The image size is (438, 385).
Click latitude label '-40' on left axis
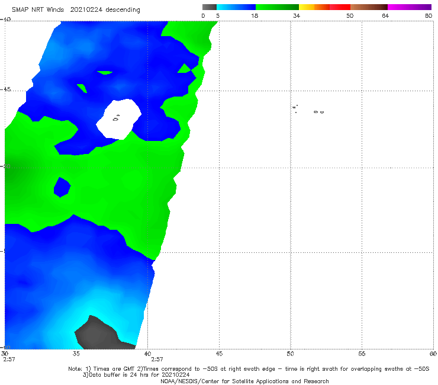point(5,20)
